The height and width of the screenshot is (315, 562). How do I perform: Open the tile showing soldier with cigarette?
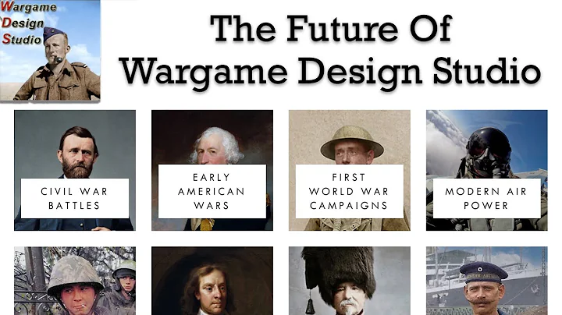click(75, 281)
